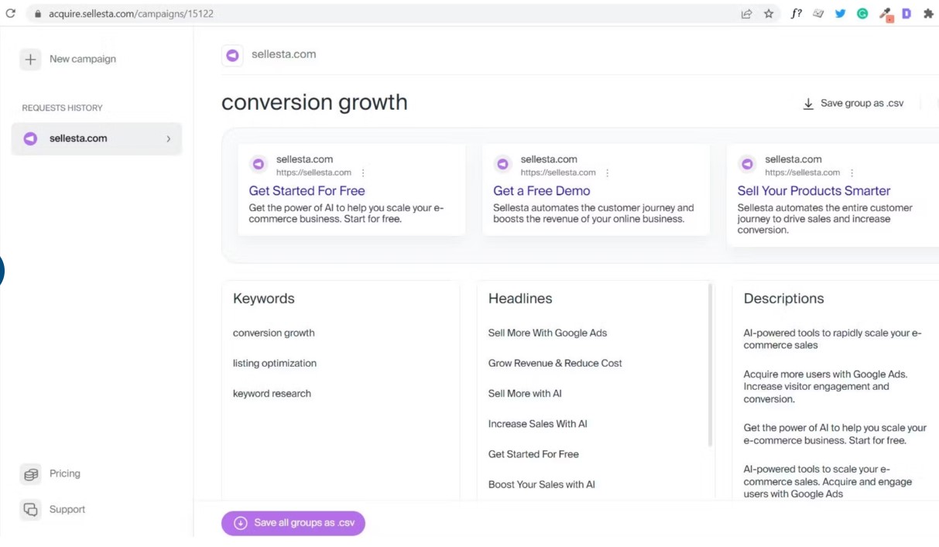The image size is (939, 547).
Task: Open the Pricing page icon
Action: (x=30, y=473)
